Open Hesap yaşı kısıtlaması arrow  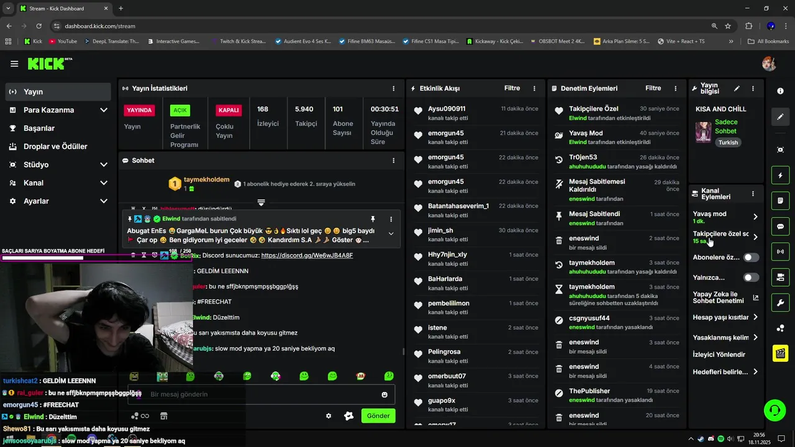coord(755,317)
